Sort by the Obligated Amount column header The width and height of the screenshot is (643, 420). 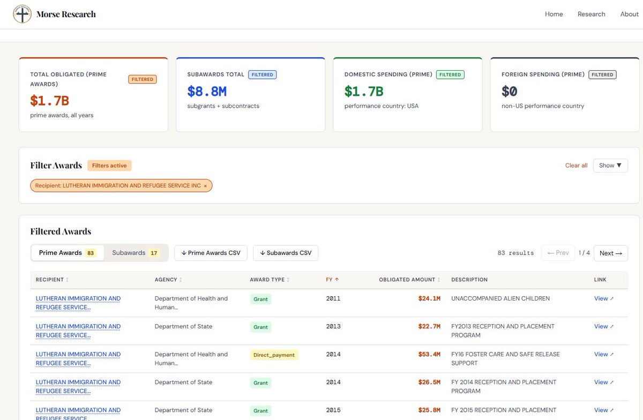[410, 280]
